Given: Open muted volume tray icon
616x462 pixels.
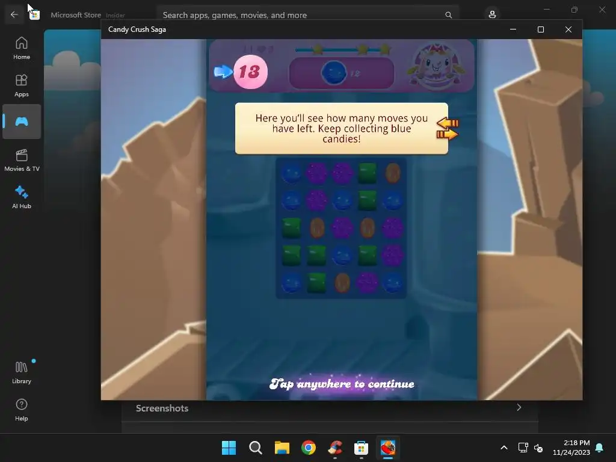Looking at the screenshot, I should coord(538,448).
